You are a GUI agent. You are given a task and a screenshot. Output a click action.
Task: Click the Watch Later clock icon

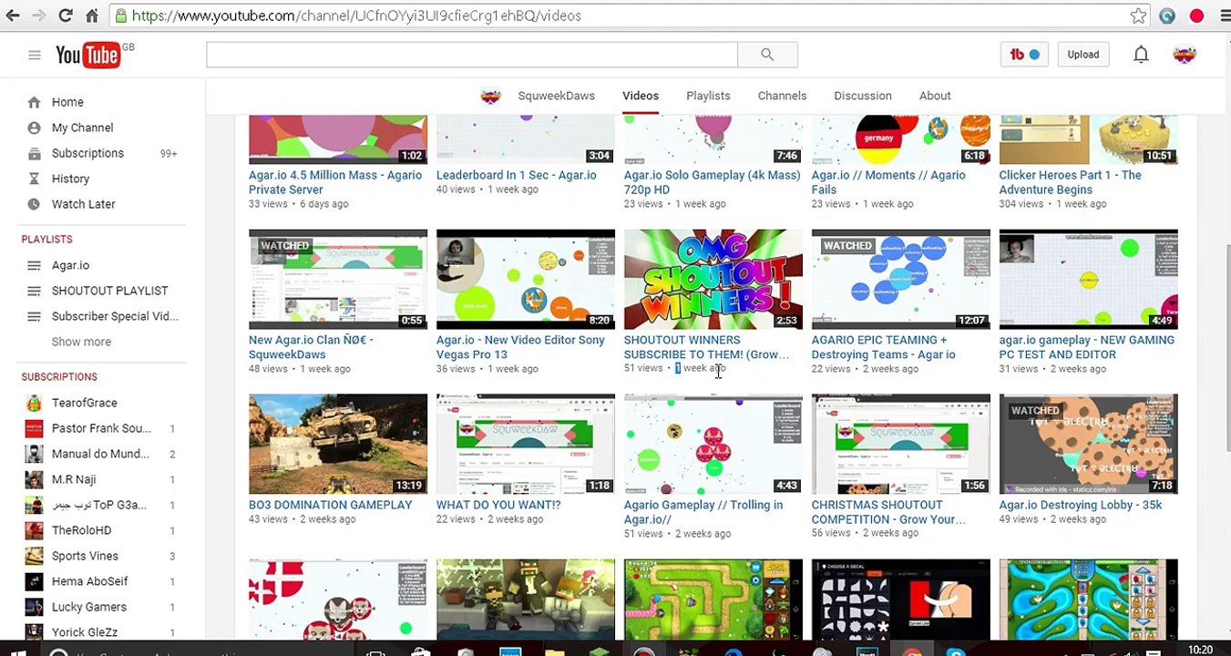coord(34,204)
